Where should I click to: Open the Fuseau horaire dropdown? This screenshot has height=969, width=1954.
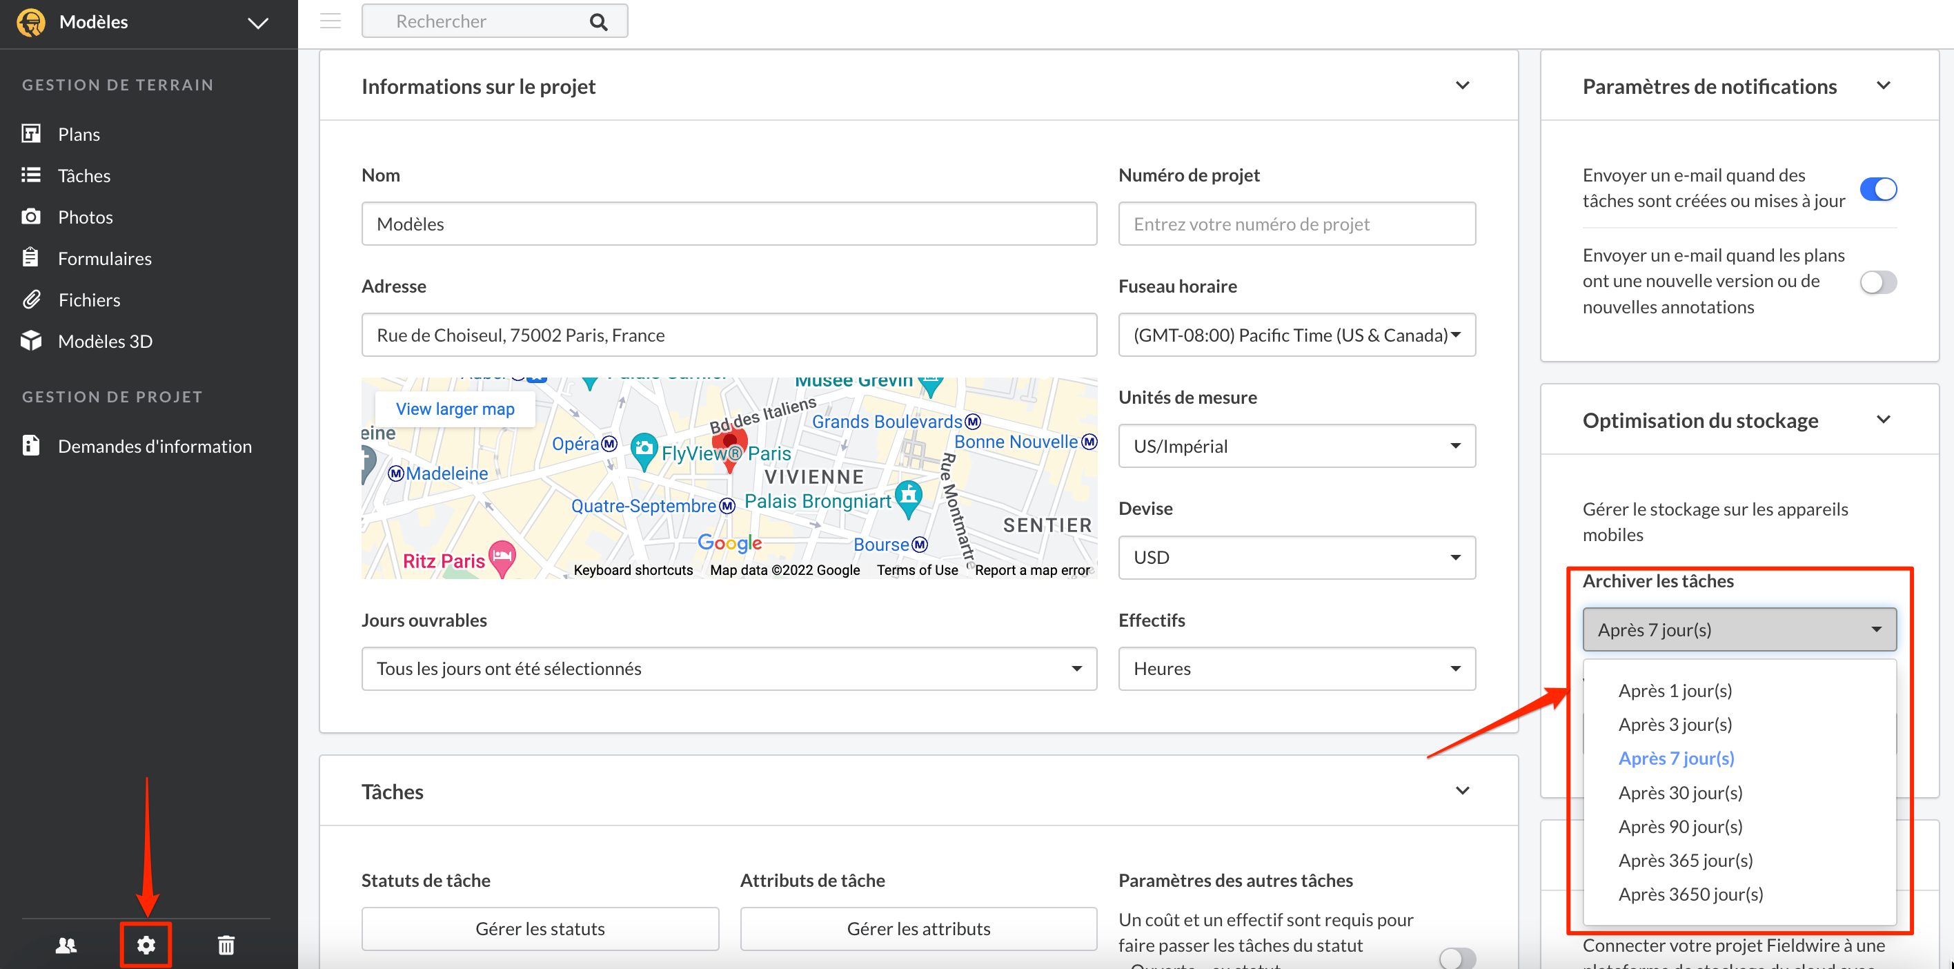[x=1296, y=335]
